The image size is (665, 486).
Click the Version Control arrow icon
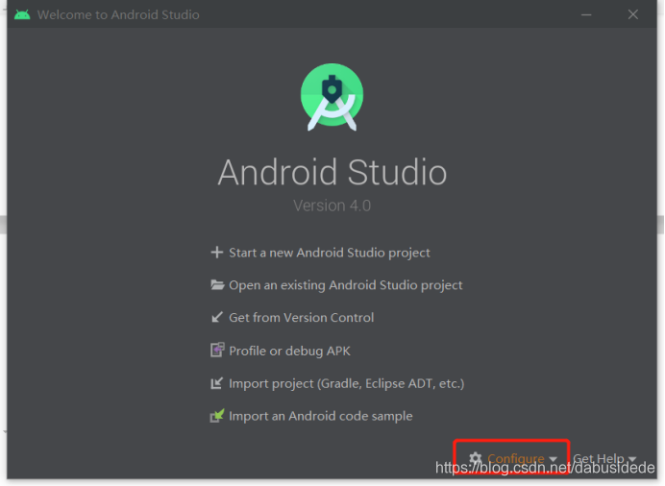(x=217, y=317)
